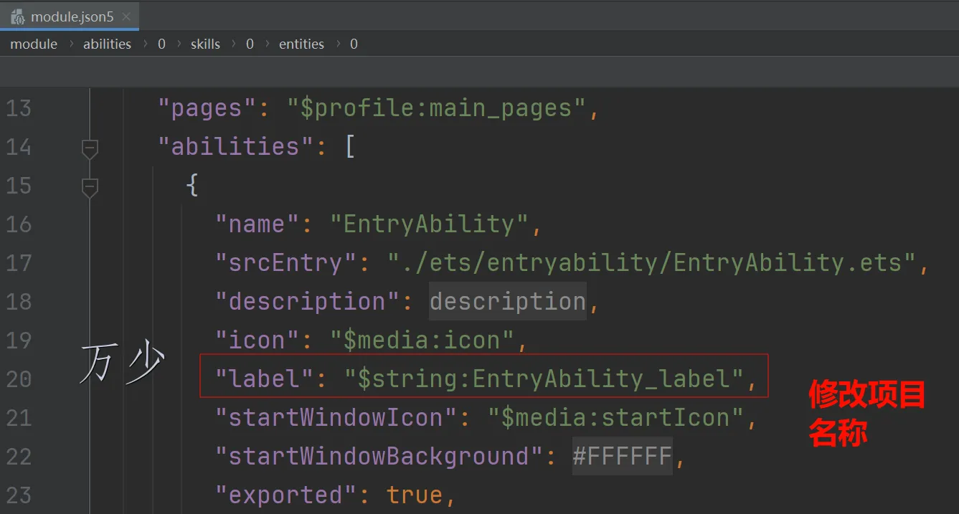Click the "./ets/entryability/EntryAbility.ets" path
959x514 pixels.
pyautogui.click(x=652, y=263)
